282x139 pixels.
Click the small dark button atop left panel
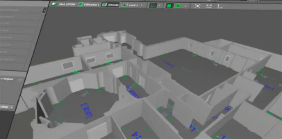tap(44, 10)
